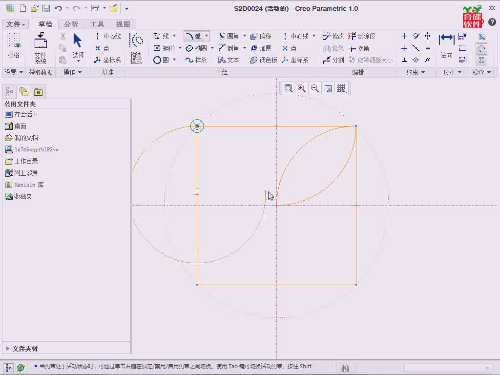Click the 加厚 thicken tool
This screenshot has width=500, height=375.
pyautogui.click(x=261, y=48)
